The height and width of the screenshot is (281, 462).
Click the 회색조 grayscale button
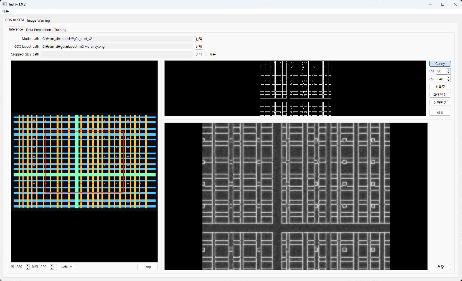pyautogui.click(x=440, y=87)
